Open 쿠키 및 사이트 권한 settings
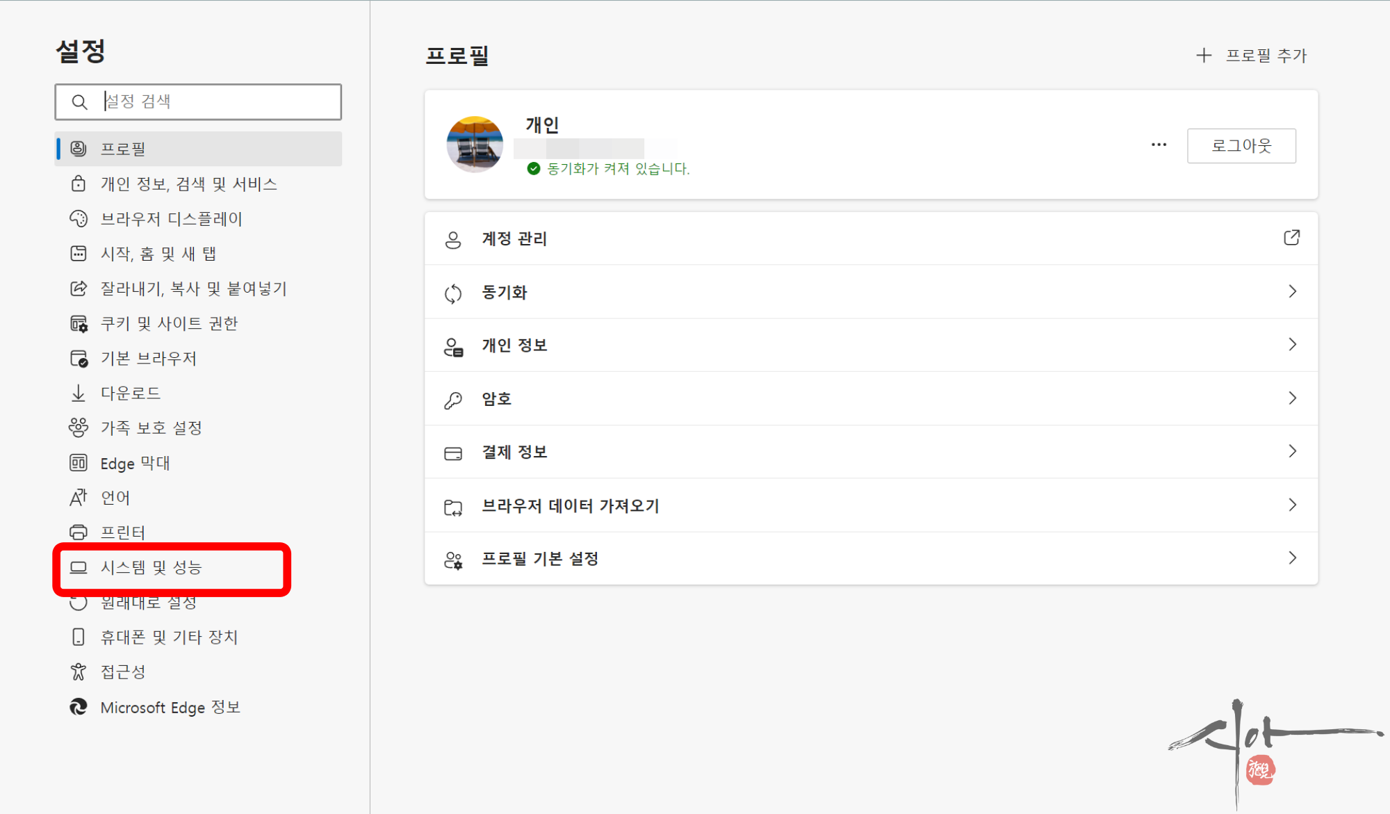 (x=169, y=323)
